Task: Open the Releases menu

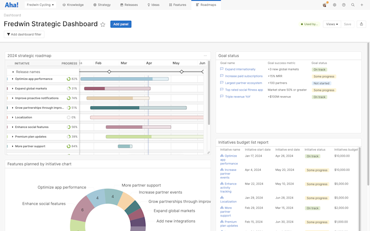Action: pos(129,5)
